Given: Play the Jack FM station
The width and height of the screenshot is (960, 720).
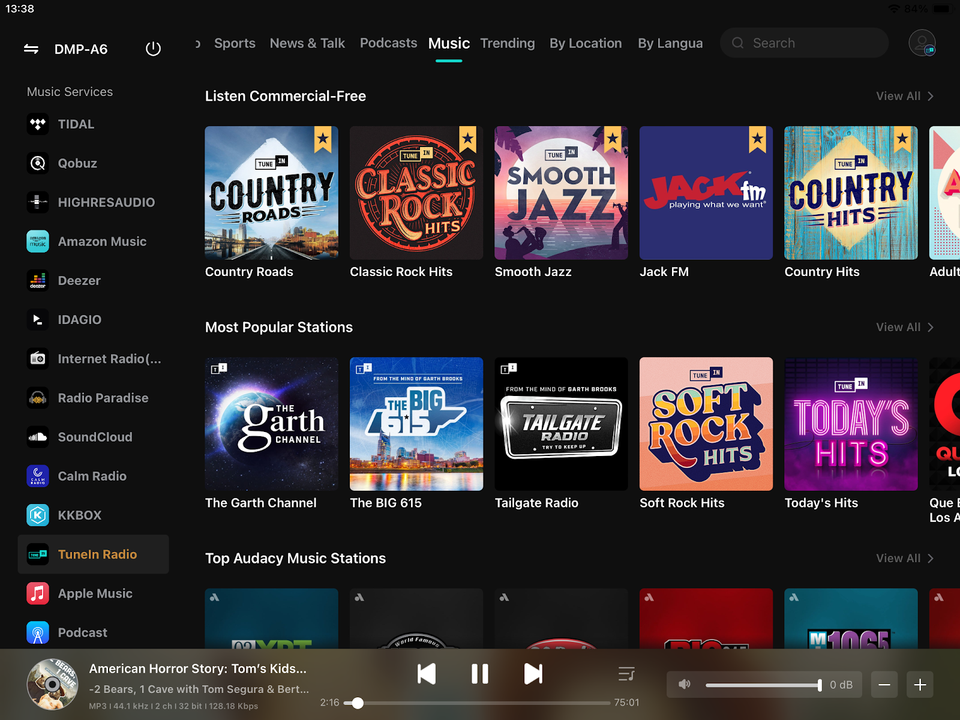Looking at the screenshot, I should point(706,193).
